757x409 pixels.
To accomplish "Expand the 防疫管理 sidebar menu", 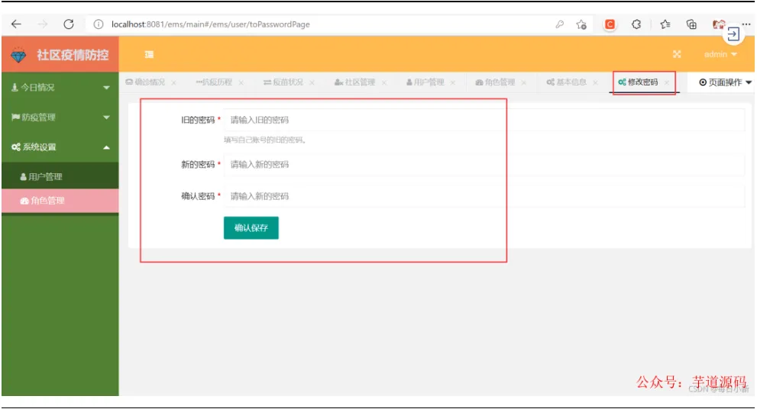I will pyautogui.click(x=60, y=118).
